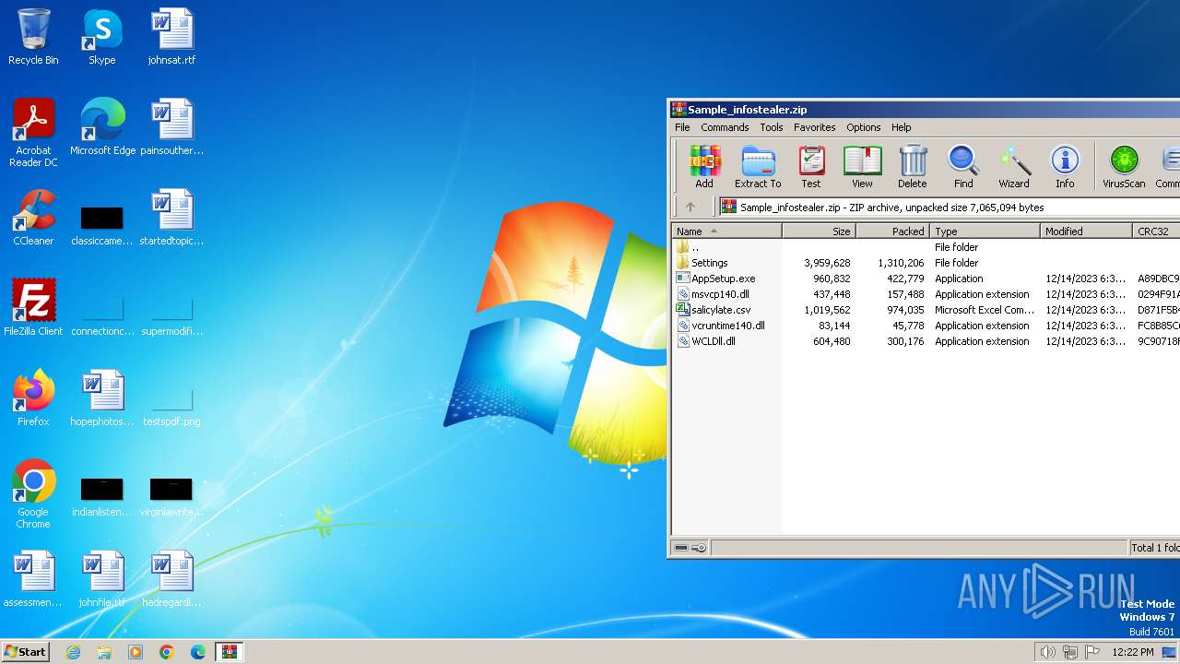This screenshot has height=664, width=1180.
Task: Click the taskbar clock showing 12:22 PM
Action: (x=1132, y=652)
